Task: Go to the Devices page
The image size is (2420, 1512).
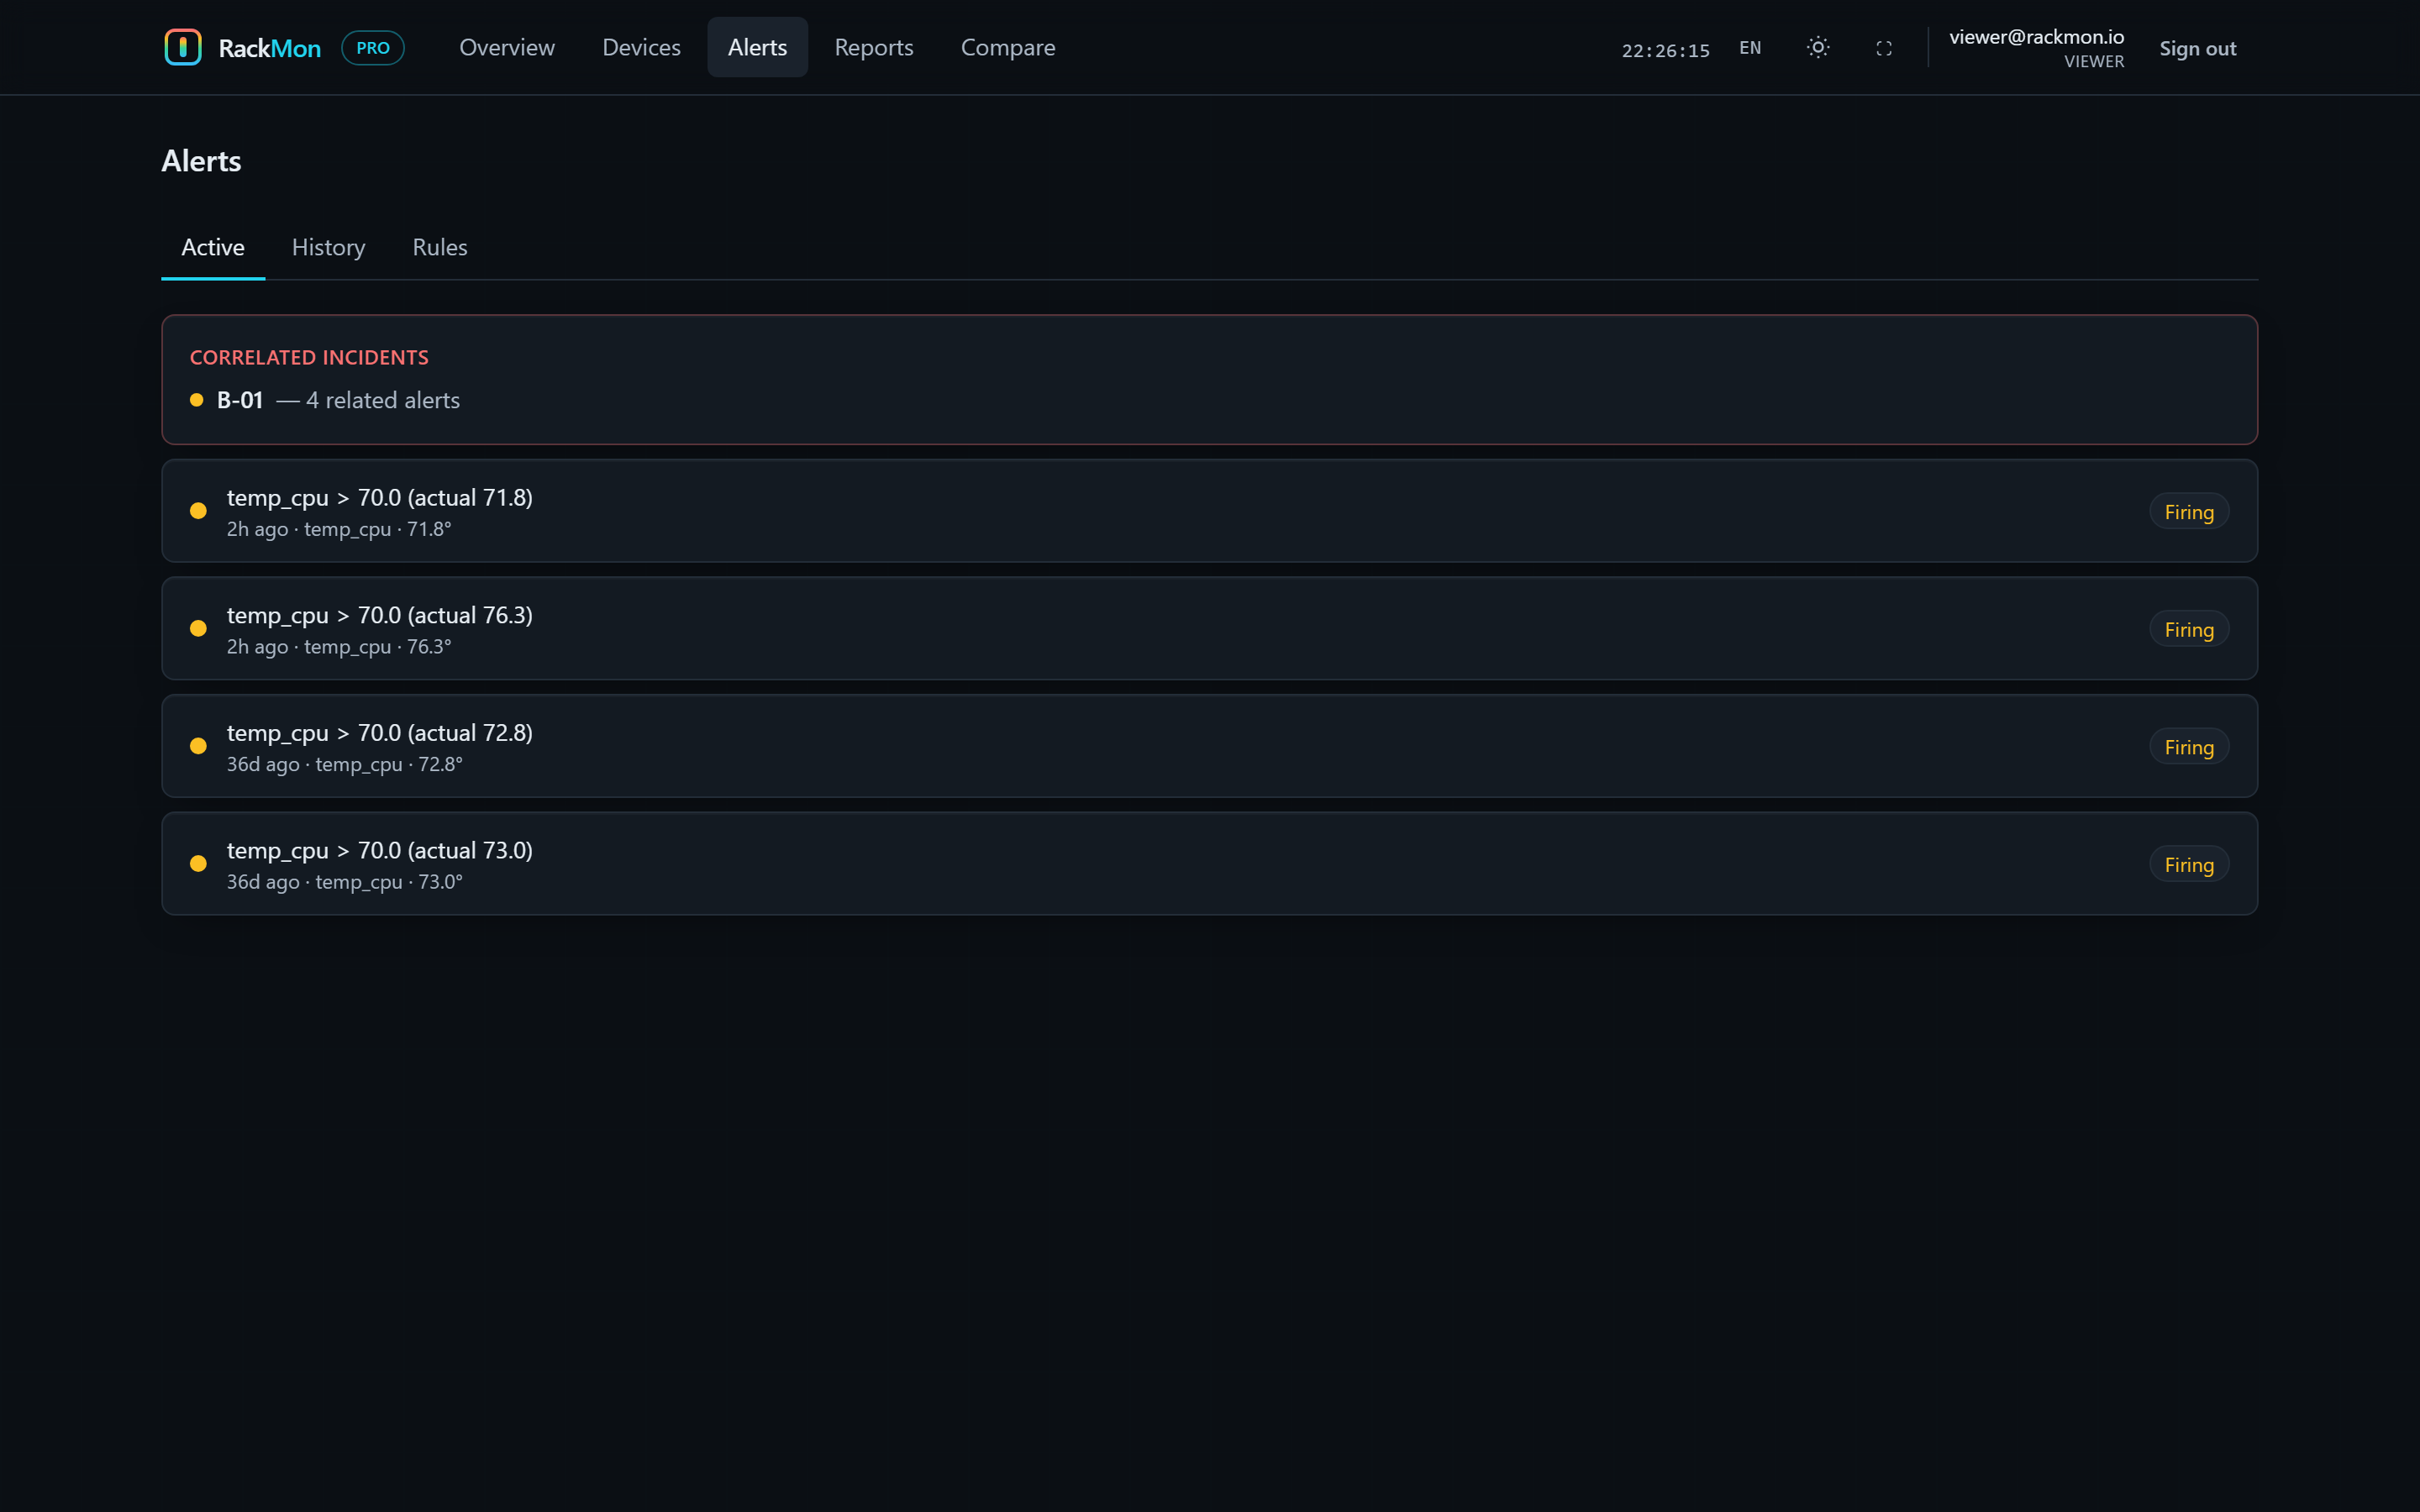Action: [x=641, y=47]
